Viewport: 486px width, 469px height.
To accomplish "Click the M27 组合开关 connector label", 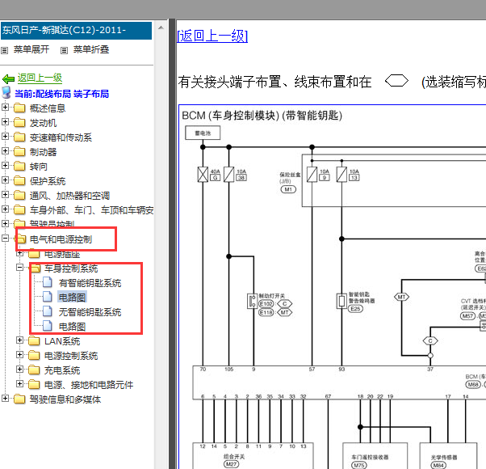I will click(231, 464).
